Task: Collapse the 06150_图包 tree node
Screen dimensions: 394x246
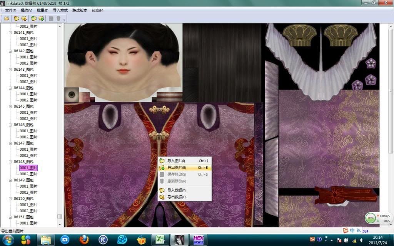Action: [11, 199]
